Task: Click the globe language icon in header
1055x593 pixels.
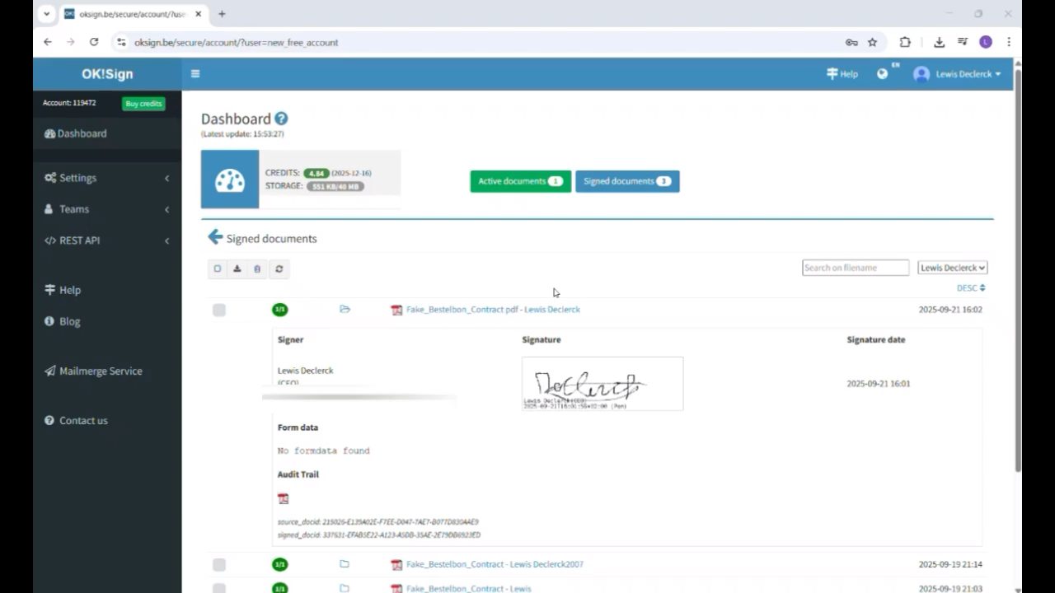Action: (883, 74)
